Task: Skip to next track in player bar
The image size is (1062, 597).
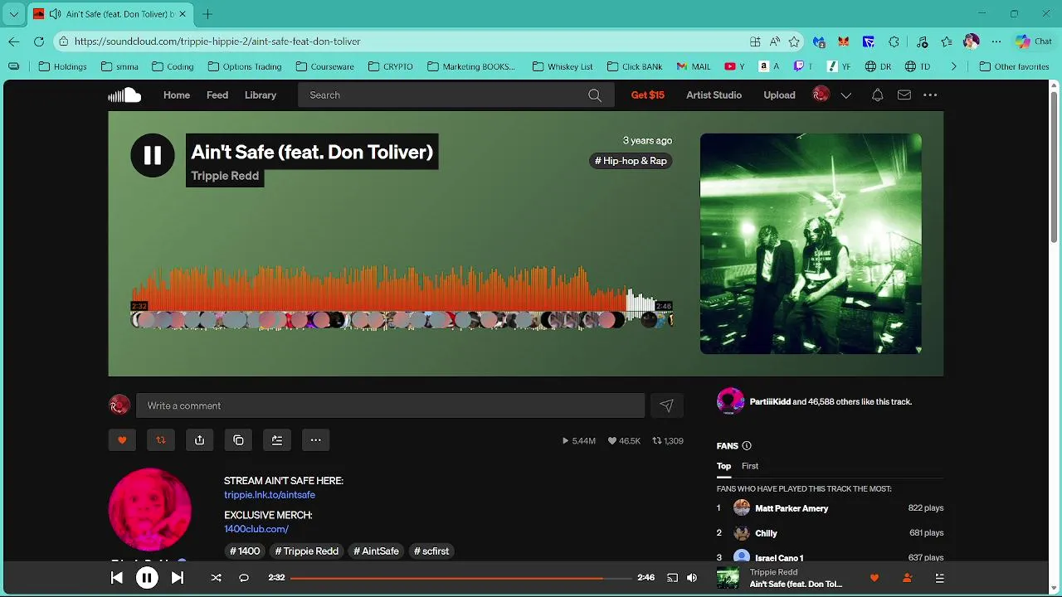Action: 177,578
